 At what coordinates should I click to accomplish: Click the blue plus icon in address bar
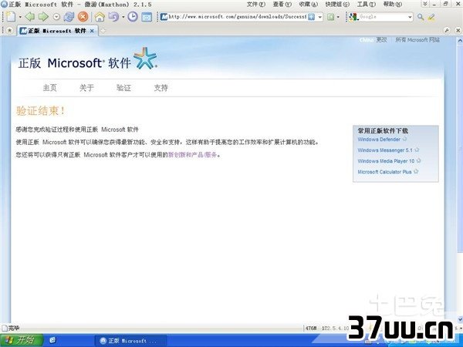tap(311, 17)
